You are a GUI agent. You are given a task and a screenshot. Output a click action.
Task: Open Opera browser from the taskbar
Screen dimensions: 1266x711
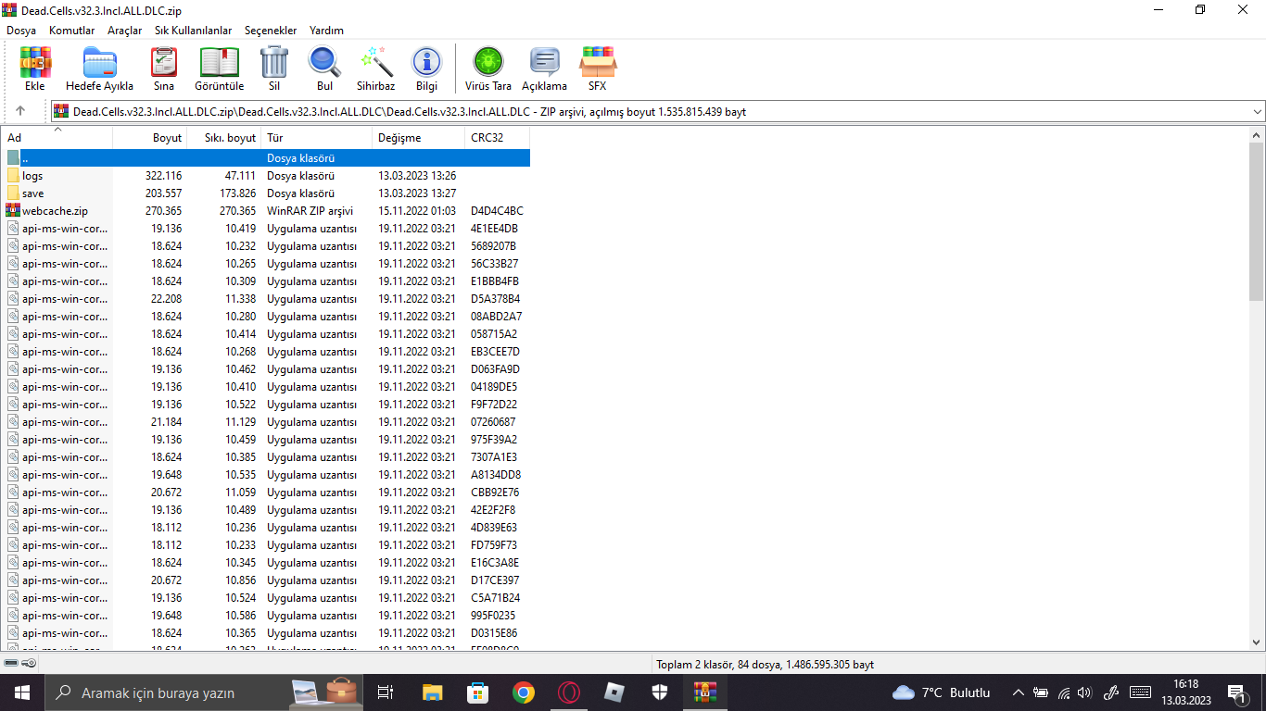569,692
